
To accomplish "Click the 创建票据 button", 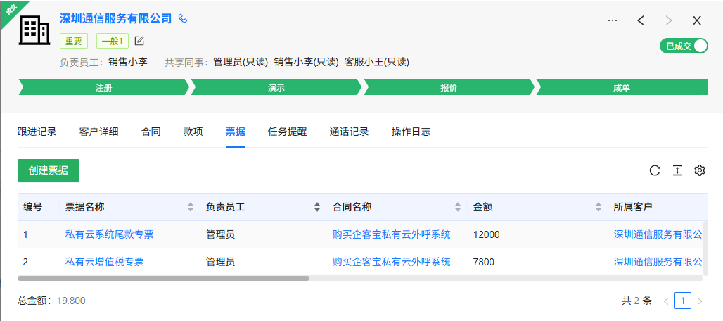I will pyautogui.click(x=49, y=170).
